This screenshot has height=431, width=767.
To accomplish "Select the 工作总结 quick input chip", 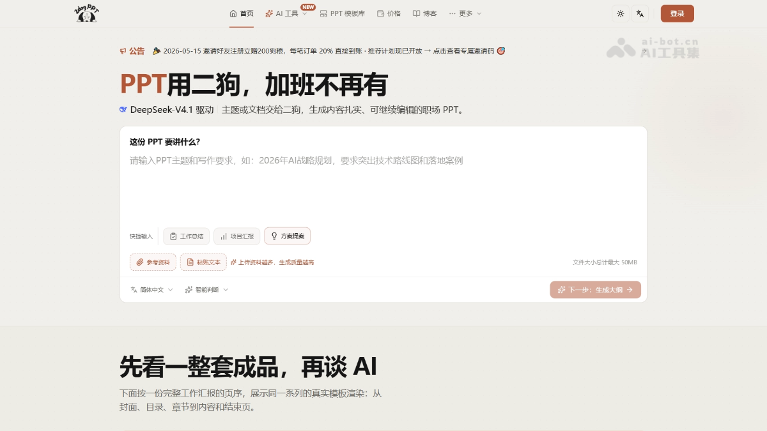I will click(x=186, y=236).
